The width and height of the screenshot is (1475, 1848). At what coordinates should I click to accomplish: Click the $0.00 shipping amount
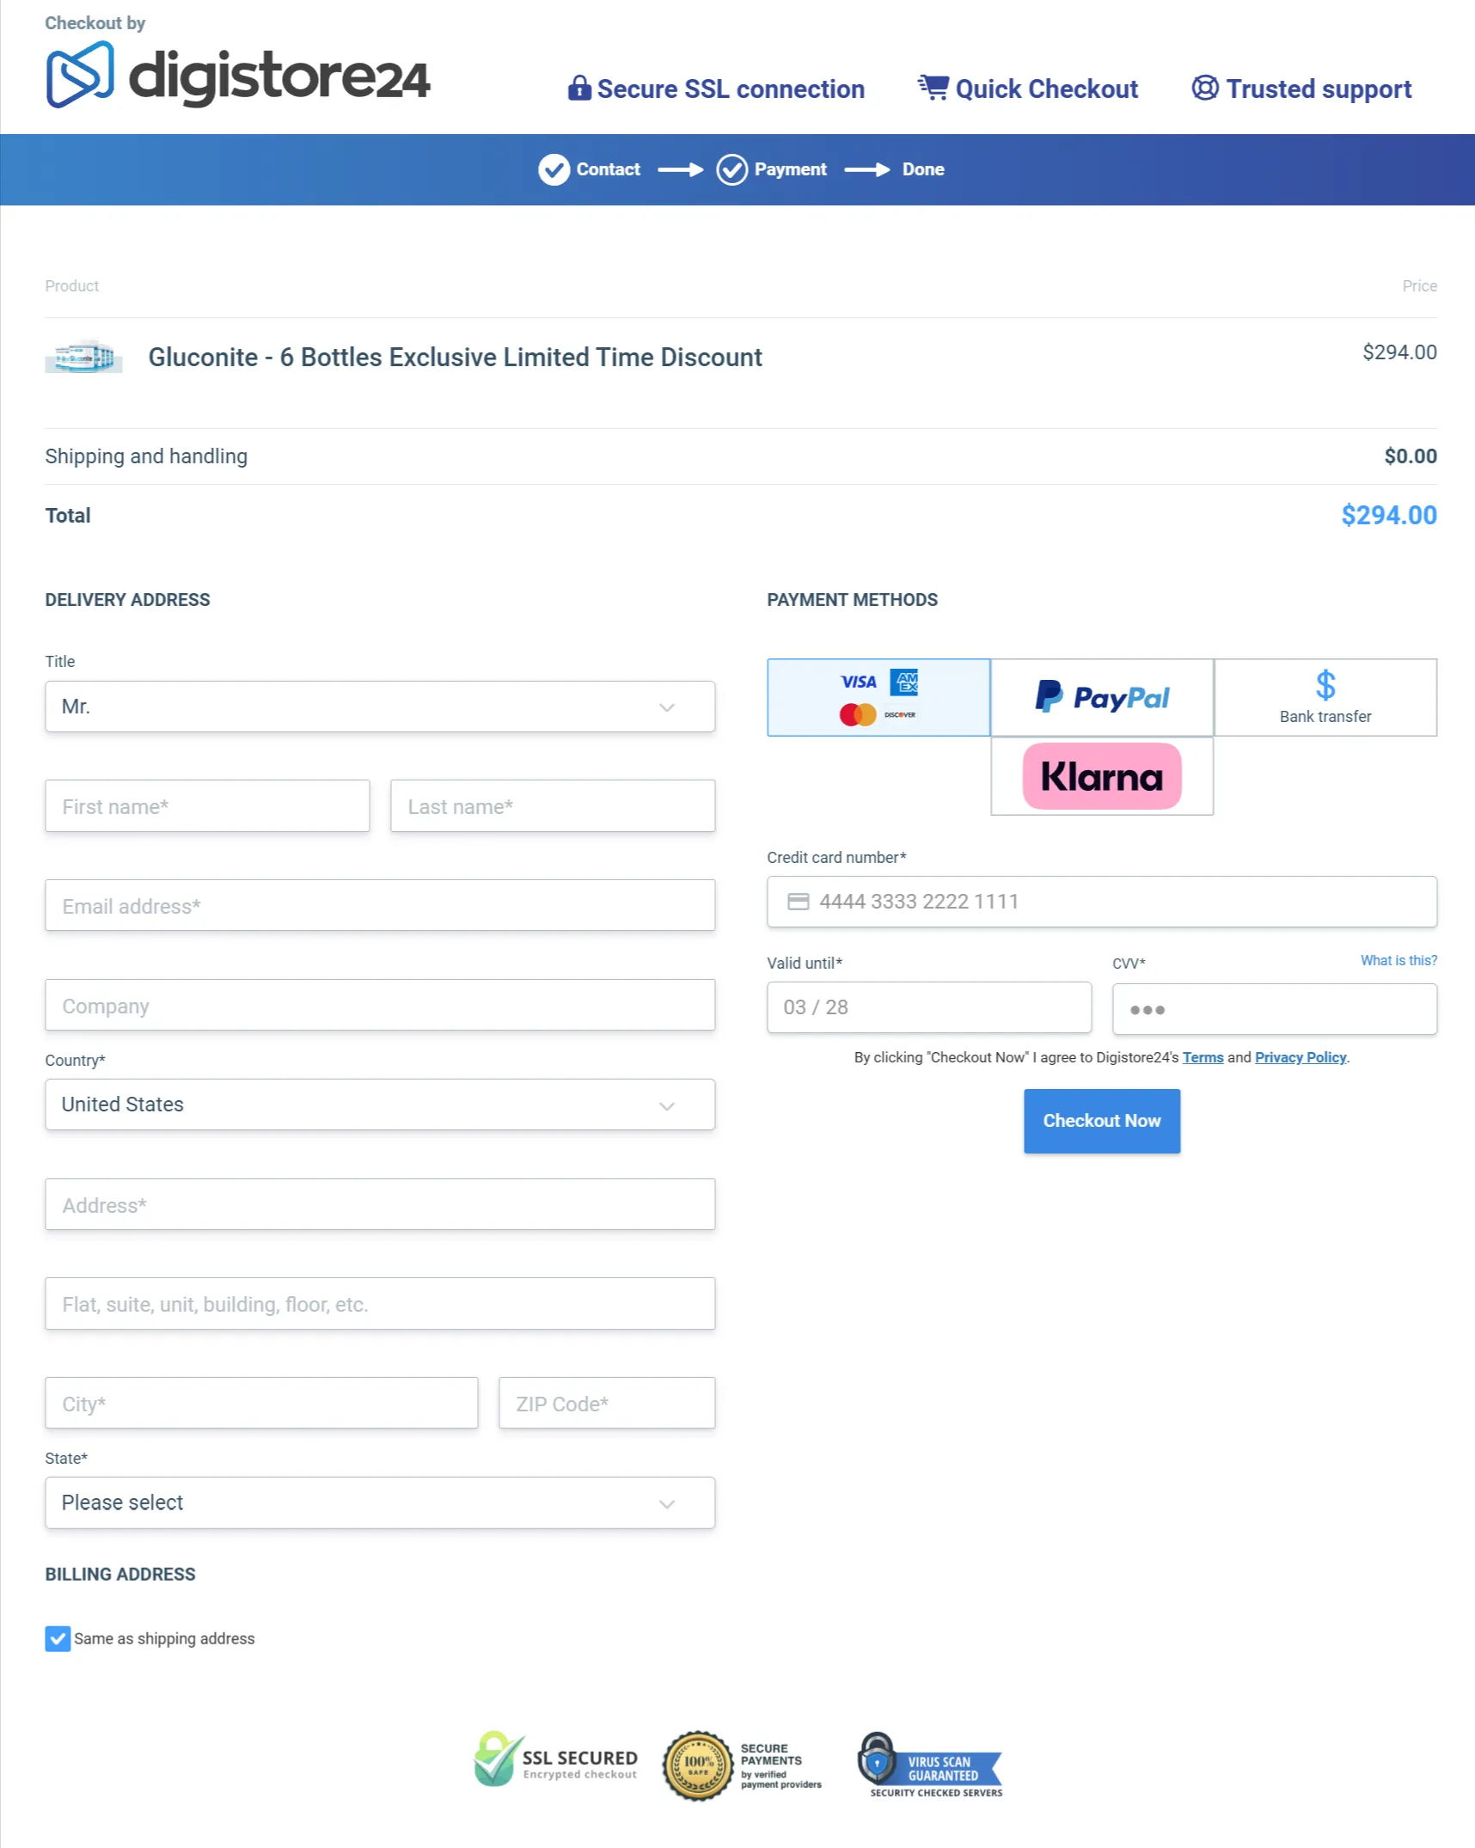(1410, 456)
